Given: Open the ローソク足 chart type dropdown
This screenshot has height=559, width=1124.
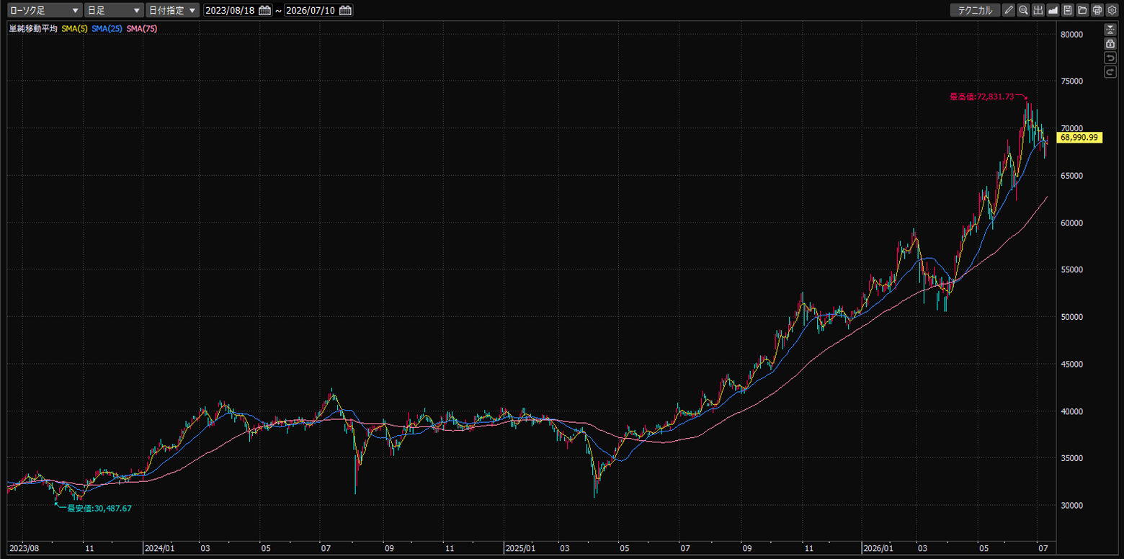Looking at the screenshot, I should click(x=43, y=10).
